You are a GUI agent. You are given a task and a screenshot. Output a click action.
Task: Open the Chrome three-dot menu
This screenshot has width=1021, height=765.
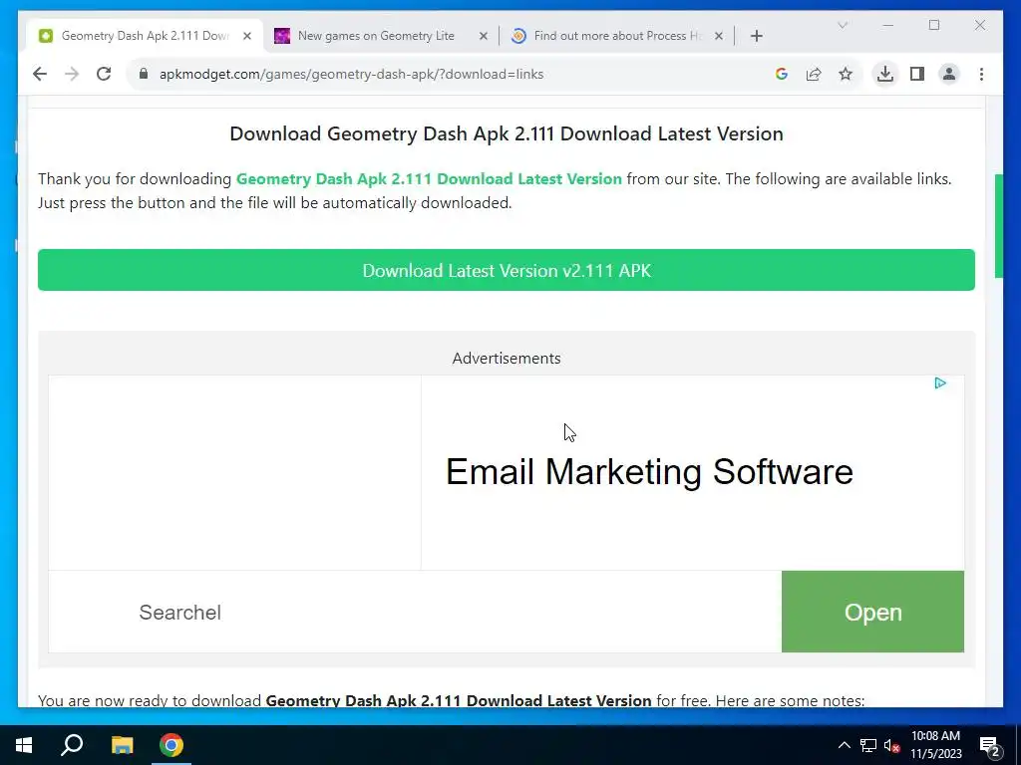tap(981, 74)
